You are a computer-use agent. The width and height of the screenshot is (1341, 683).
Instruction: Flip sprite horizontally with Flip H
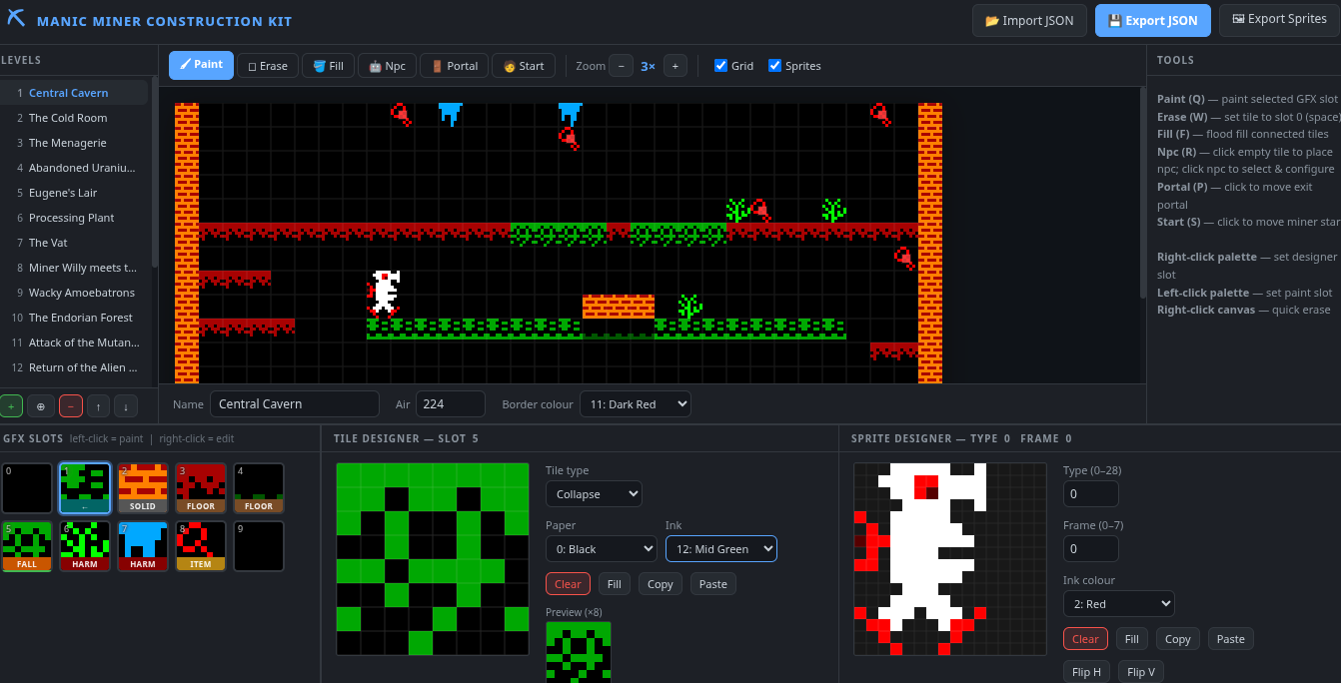pos(1086,672)
